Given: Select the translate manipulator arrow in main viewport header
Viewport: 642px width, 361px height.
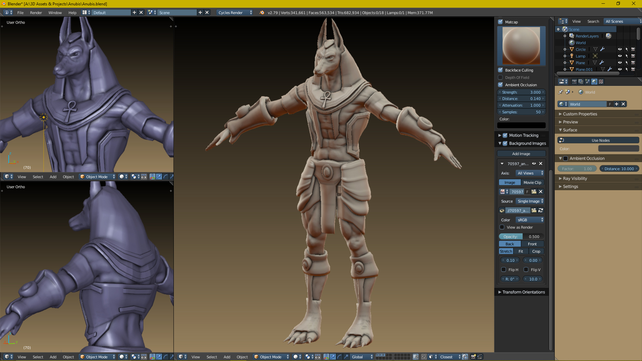Looking at the screenshot, I should pyautogui.click(x=333, y=357).
